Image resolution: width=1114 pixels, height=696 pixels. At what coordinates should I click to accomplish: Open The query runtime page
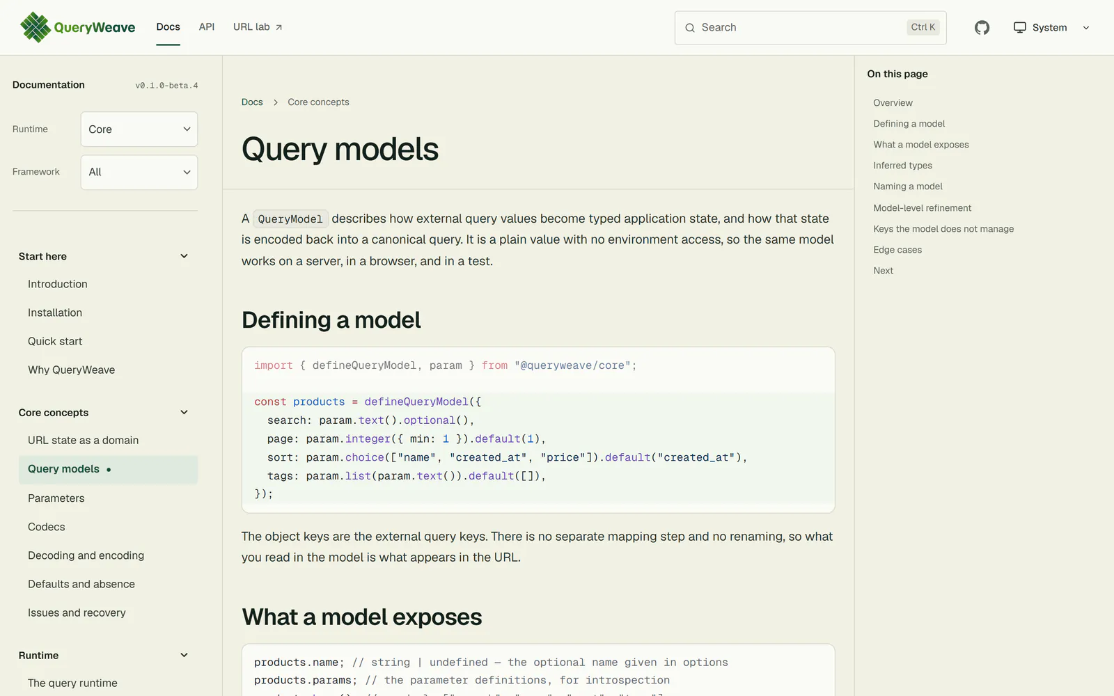coord(72,683)
